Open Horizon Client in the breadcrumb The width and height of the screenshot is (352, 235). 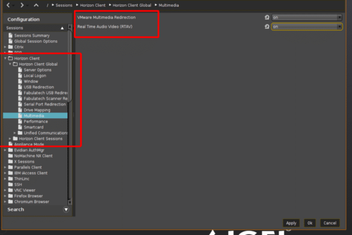(93, 5)
